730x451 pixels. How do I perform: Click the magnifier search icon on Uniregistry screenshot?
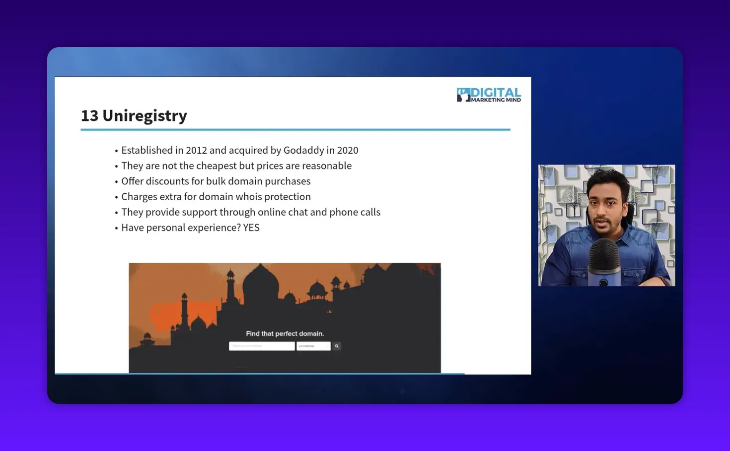click(336, 345)
